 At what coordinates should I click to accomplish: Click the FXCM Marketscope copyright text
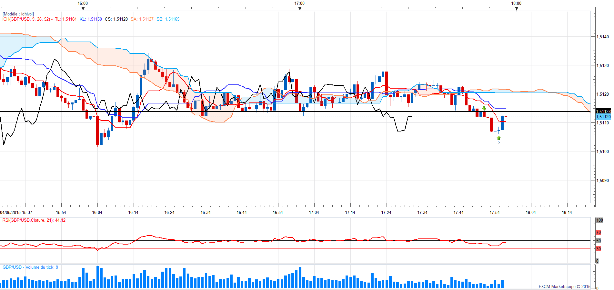[x=564, y=286]
